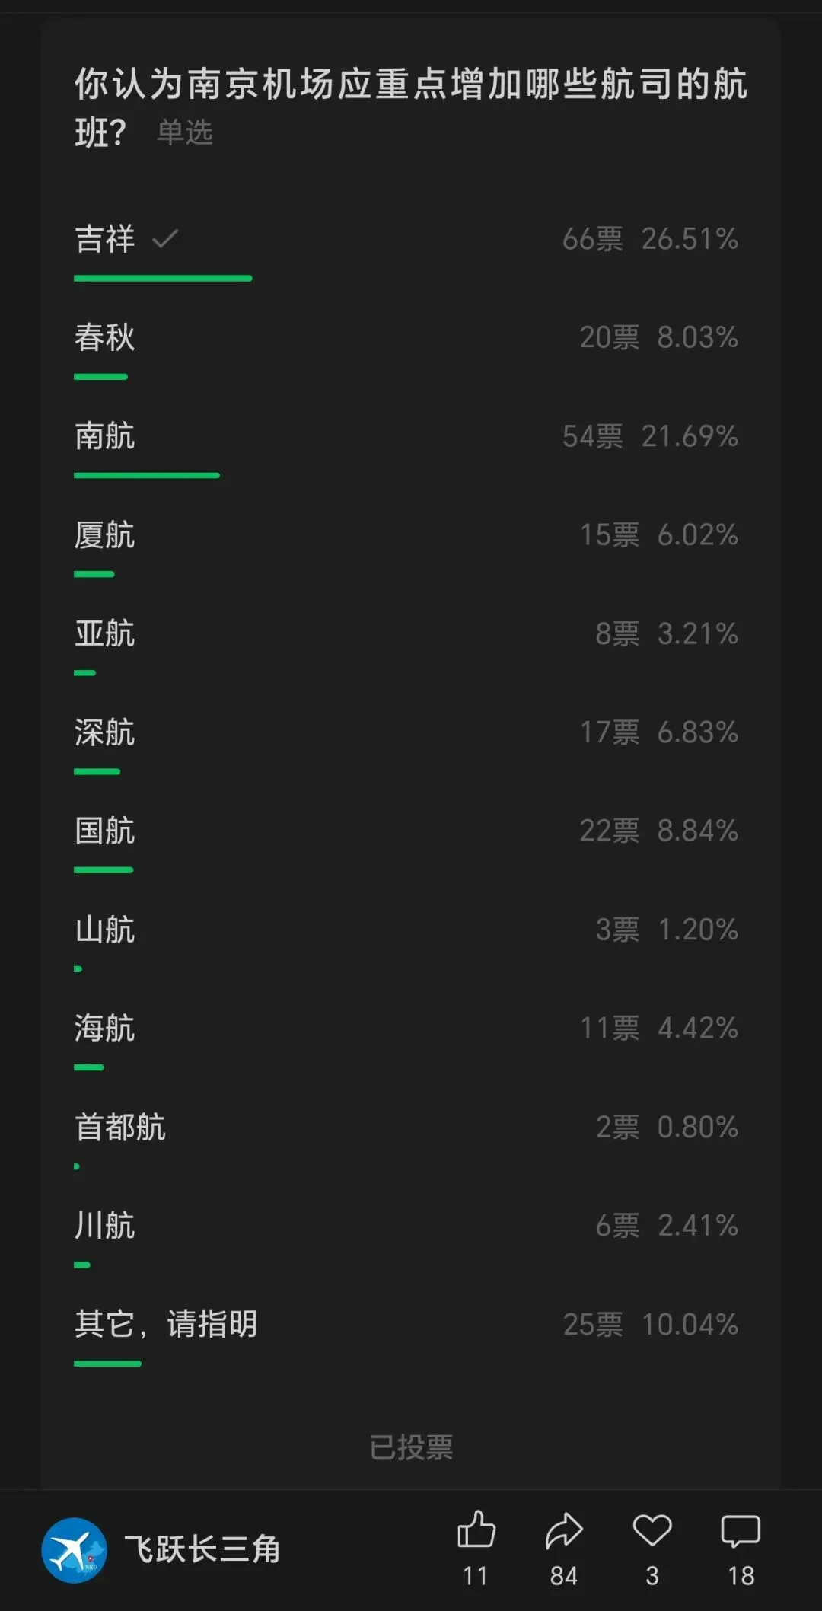Screen dimensions: 822x1611
Task: Click the green 吉祥 progress bar
Action: click(x=163, y=279)
